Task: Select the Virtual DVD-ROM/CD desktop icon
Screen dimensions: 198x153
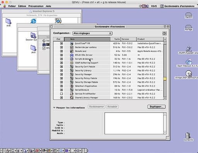Action: (x=188, y=73)
